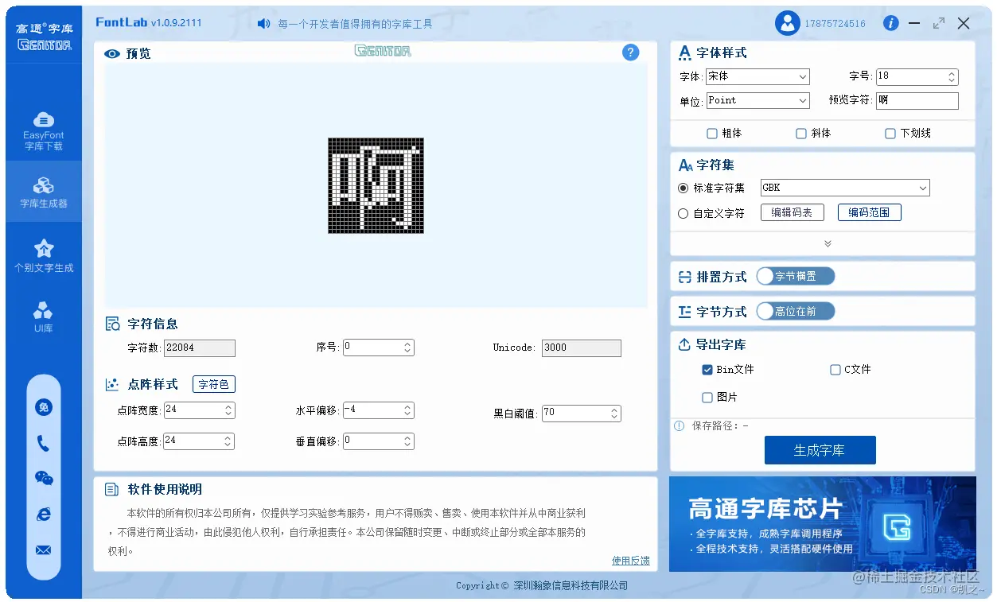This screenshot has width=997, height=602.
Task: Click the help question mark in preview panel
Action: point(630,52)
